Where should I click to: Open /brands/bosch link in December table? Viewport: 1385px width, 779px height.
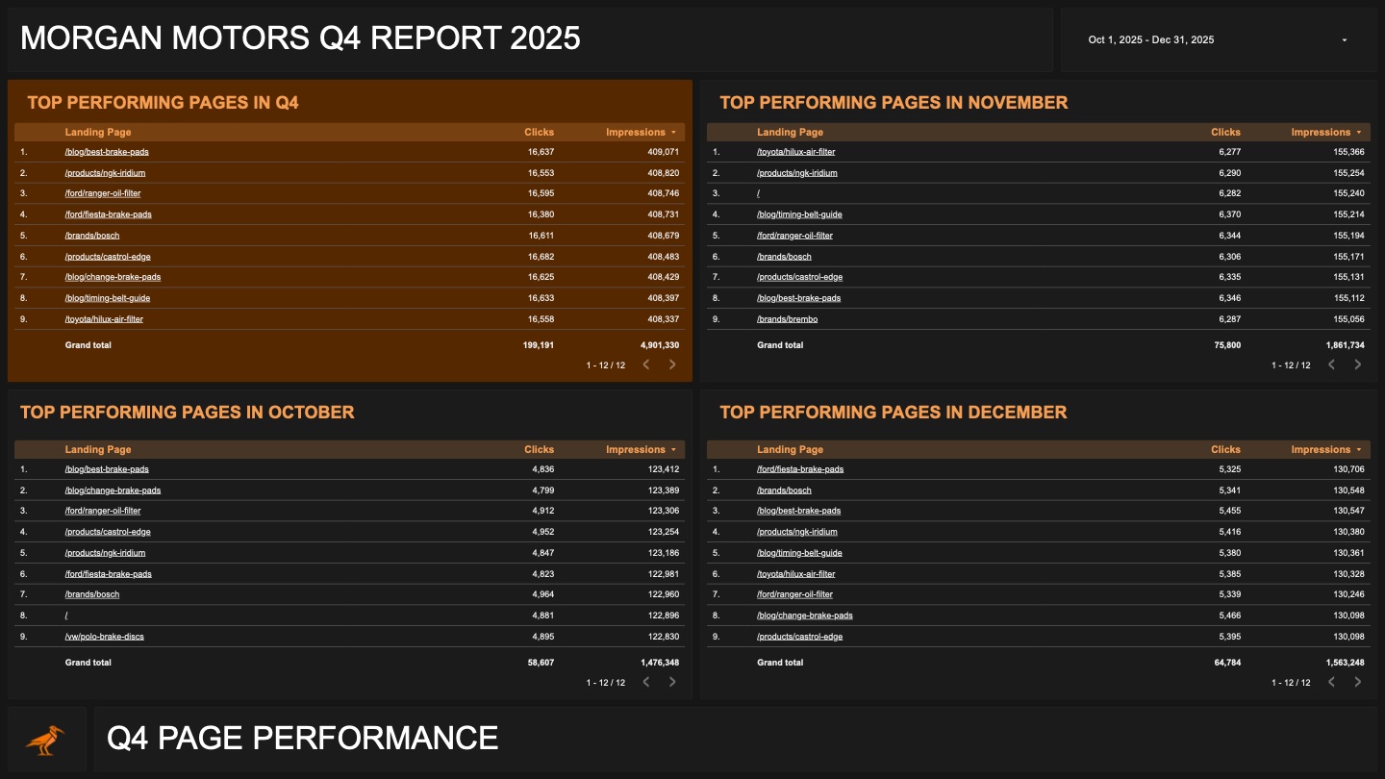[785, 490]
